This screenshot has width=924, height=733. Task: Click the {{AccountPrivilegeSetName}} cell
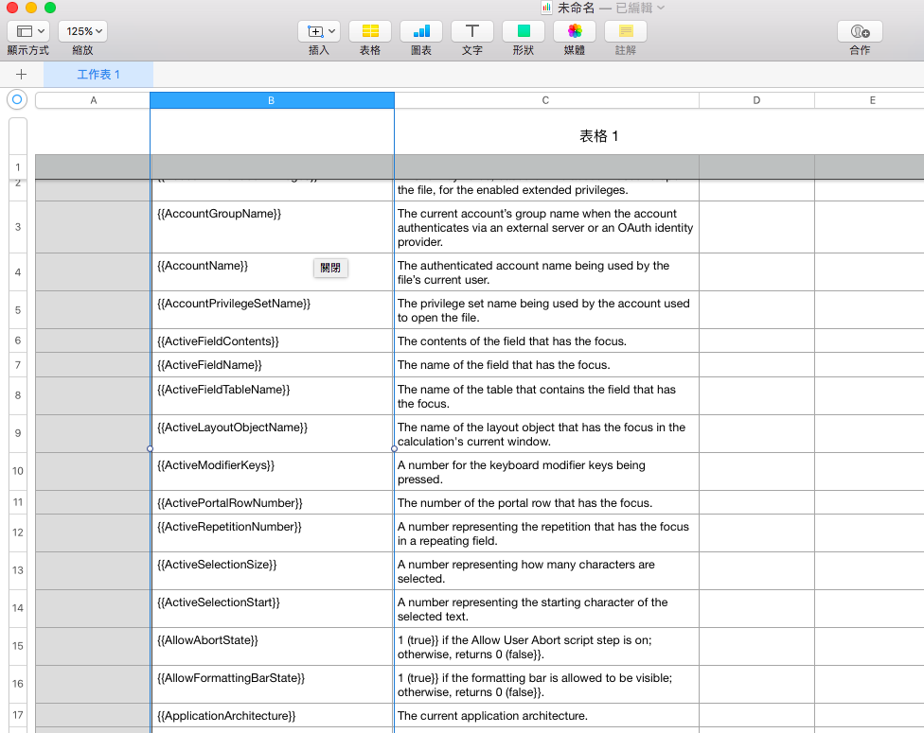[x=273, y=309]
